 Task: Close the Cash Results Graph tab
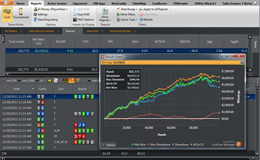[58, 31]
